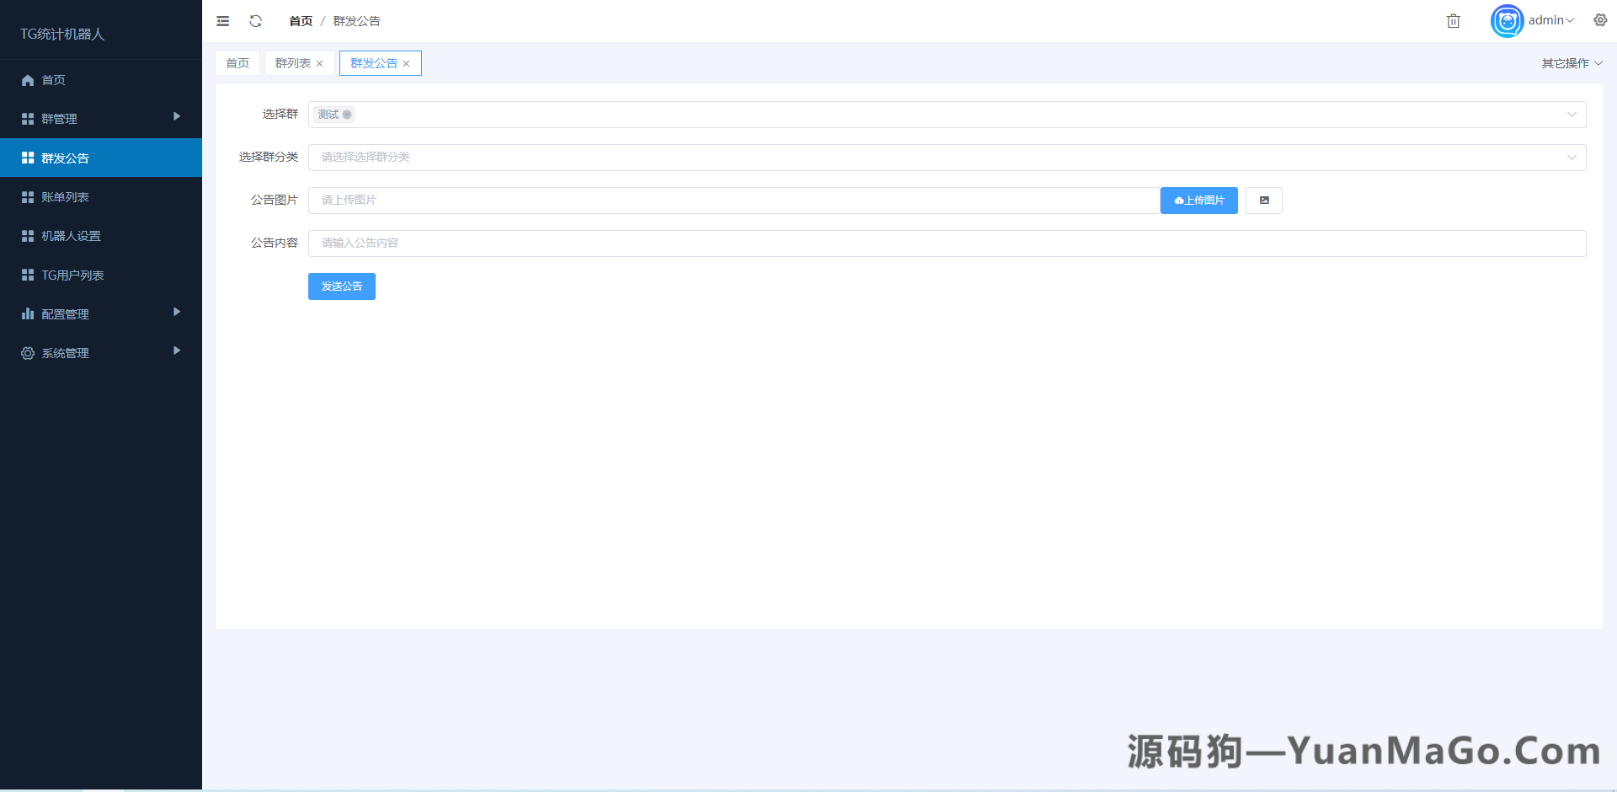This screenshot has height=792, width=1617.
Task: Select the 群发公告 grid icon in sidebar
Action: tap(27, 158)
